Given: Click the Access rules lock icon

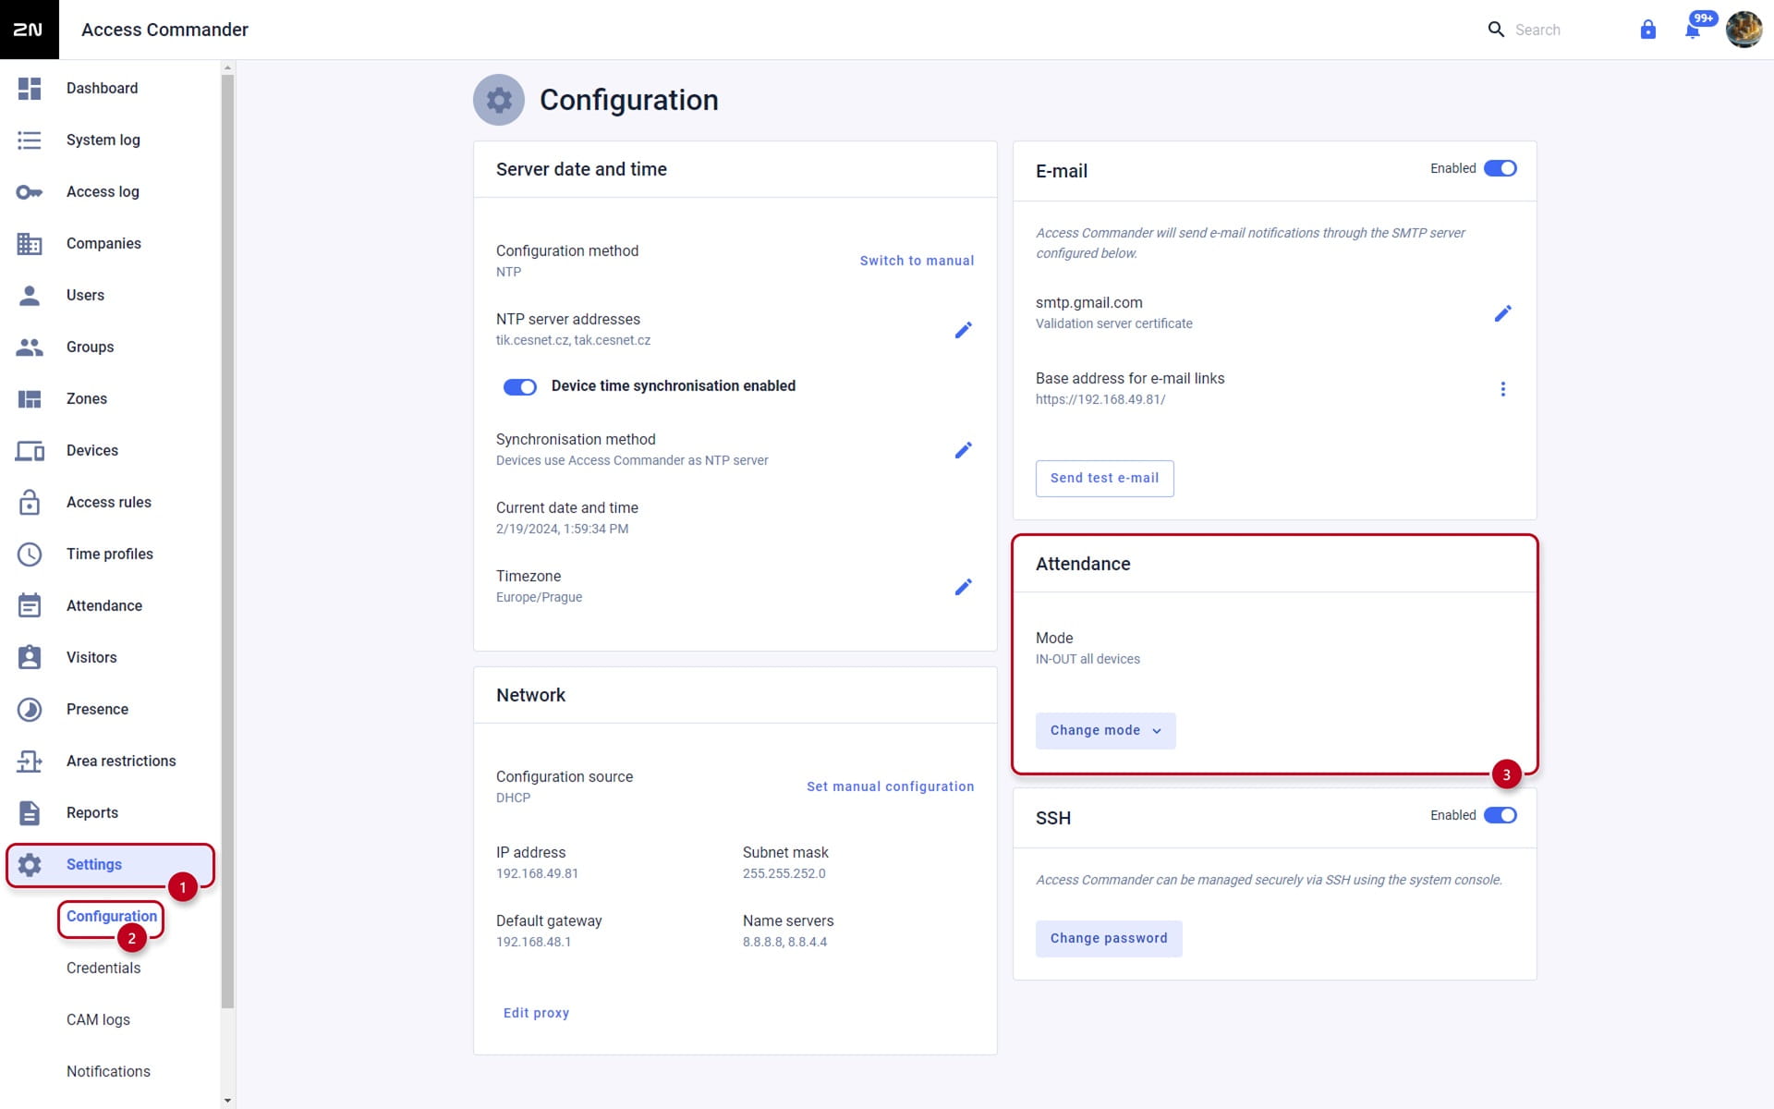Looking at the screenshot, I should (30, 502).
